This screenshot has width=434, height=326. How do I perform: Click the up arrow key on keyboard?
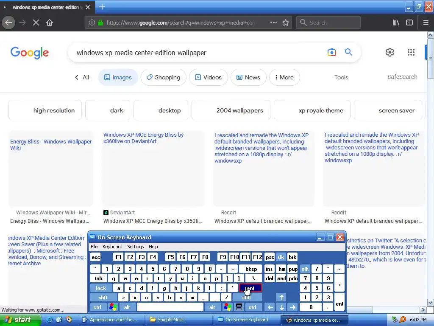(x=281, y=298)
